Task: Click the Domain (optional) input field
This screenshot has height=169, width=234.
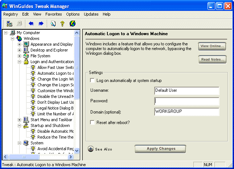Action: point(187,112)
